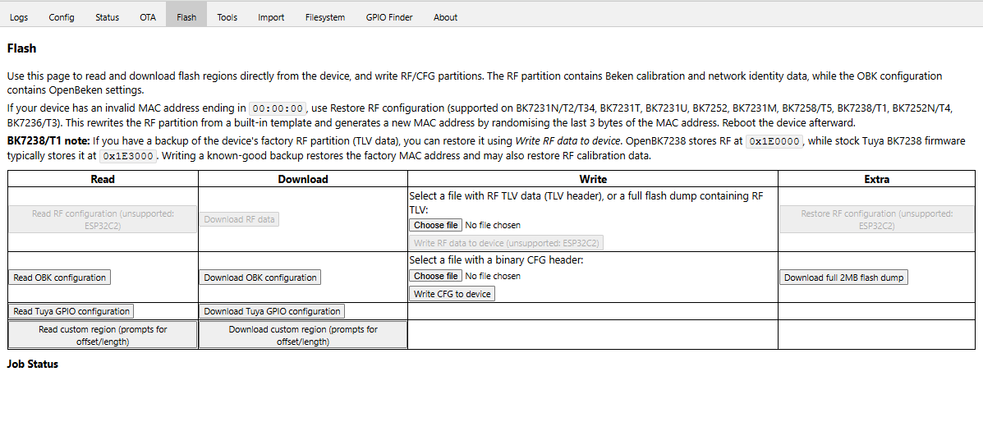983x445 pixels.
Task: Go to the OTA tab
Action: point(148,17)
